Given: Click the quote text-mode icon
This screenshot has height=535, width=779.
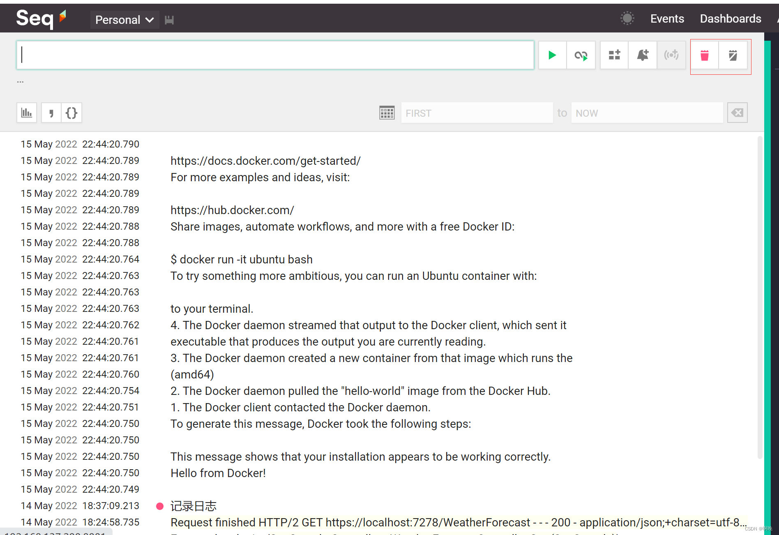Looking at the screenshot, I should tap(51, 113).
